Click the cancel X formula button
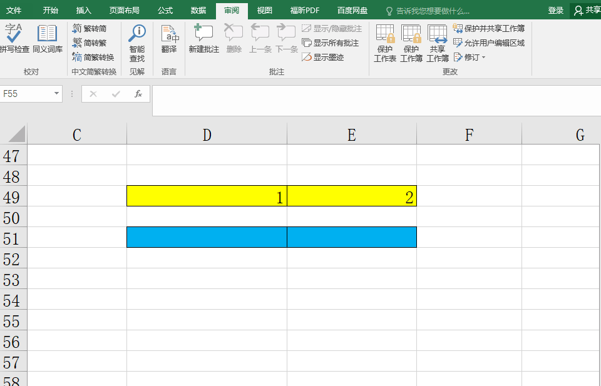The image size is (601, 386). point(93,94)
